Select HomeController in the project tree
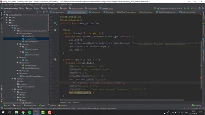Screen dimensions: 205x115 33,55
